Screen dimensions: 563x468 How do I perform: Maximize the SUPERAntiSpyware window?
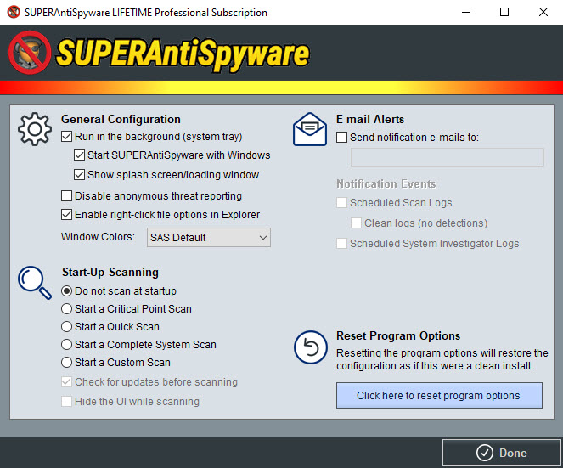[504, 12]
